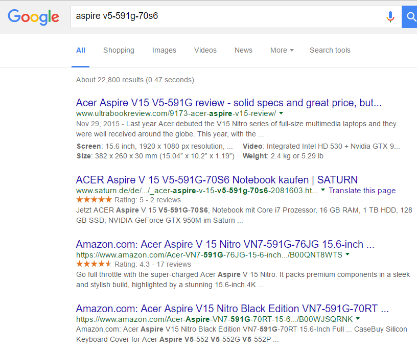
Task: Switch to the Videos tab
Action: click(x=205, y=50)
